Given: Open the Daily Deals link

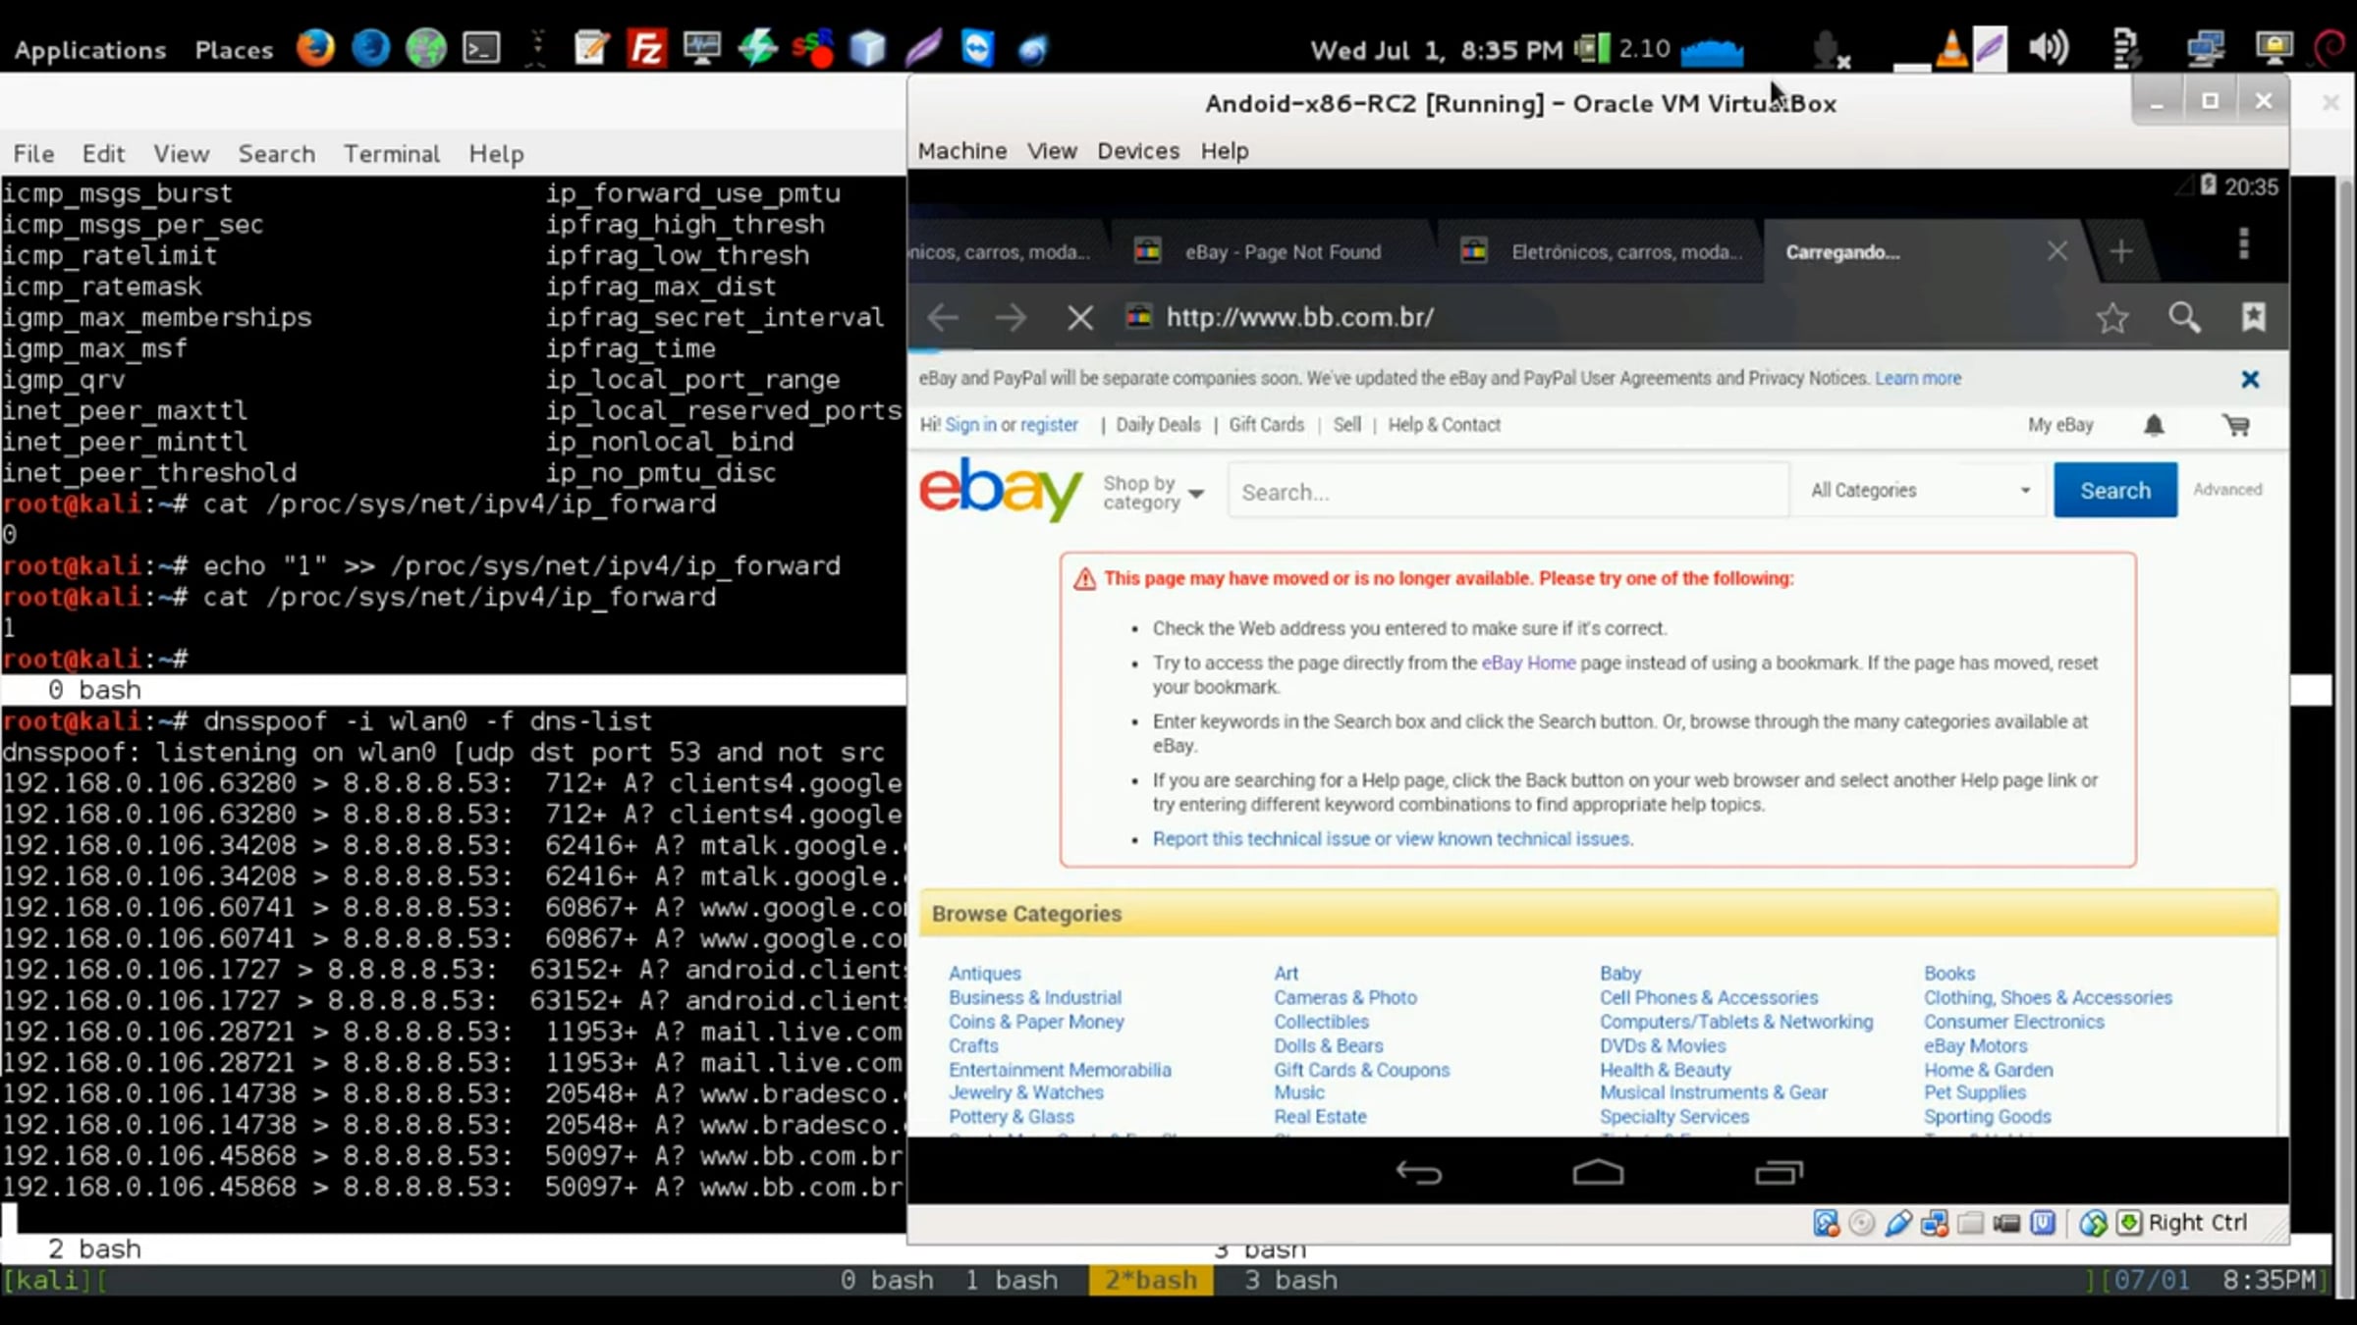Looking at the screenshot, I should pyautogui.click(x=1158, y=425).
